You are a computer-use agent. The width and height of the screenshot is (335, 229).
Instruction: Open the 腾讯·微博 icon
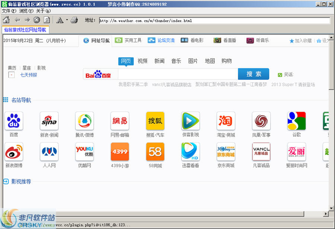click(84, 121)
